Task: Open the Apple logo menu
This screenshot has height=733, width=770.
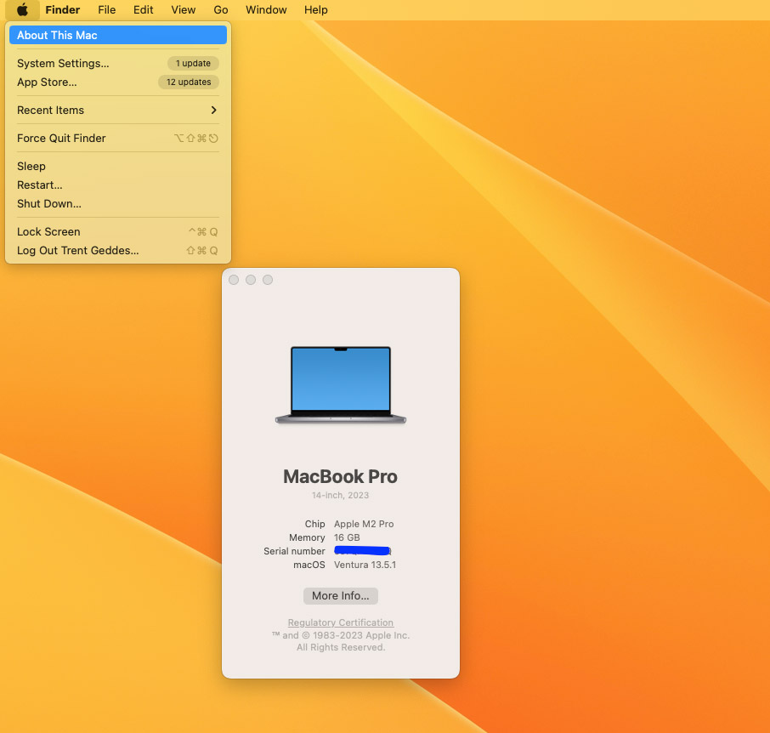Action: pyautogui.click(x=23, y=10)
